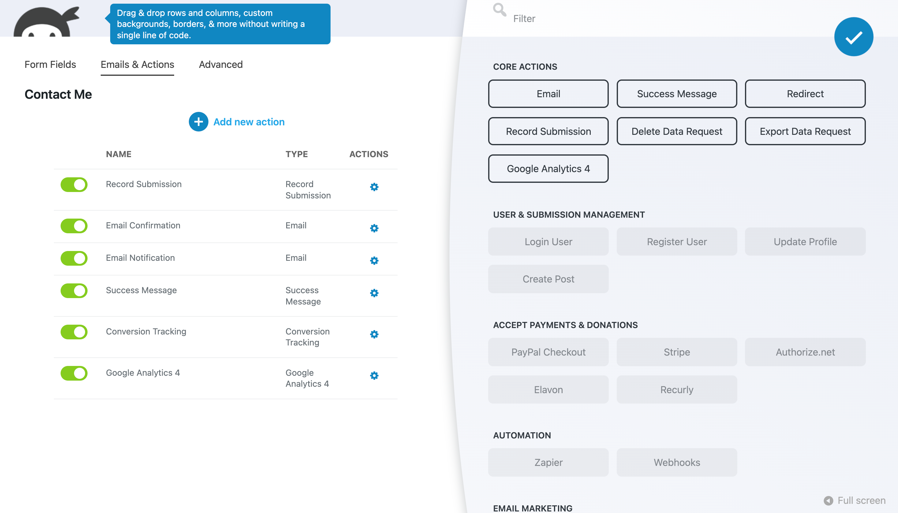Choose the Elavon payment action
This screenshot has width=898, height=513.
[548, 390]
